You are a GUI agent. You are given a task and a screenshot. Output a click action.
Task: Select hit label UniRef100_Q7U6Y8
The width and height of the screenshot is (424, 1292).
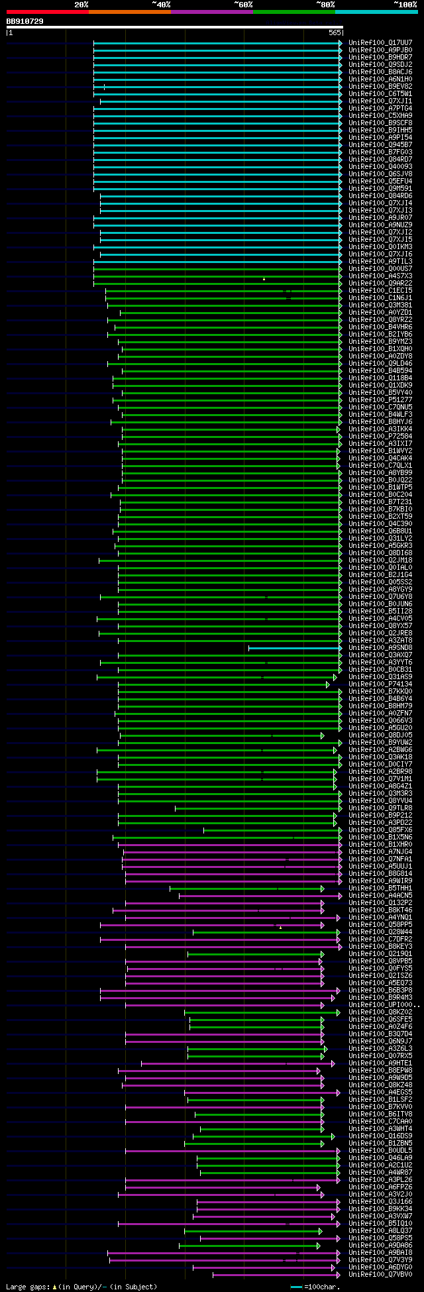(380, 596)
